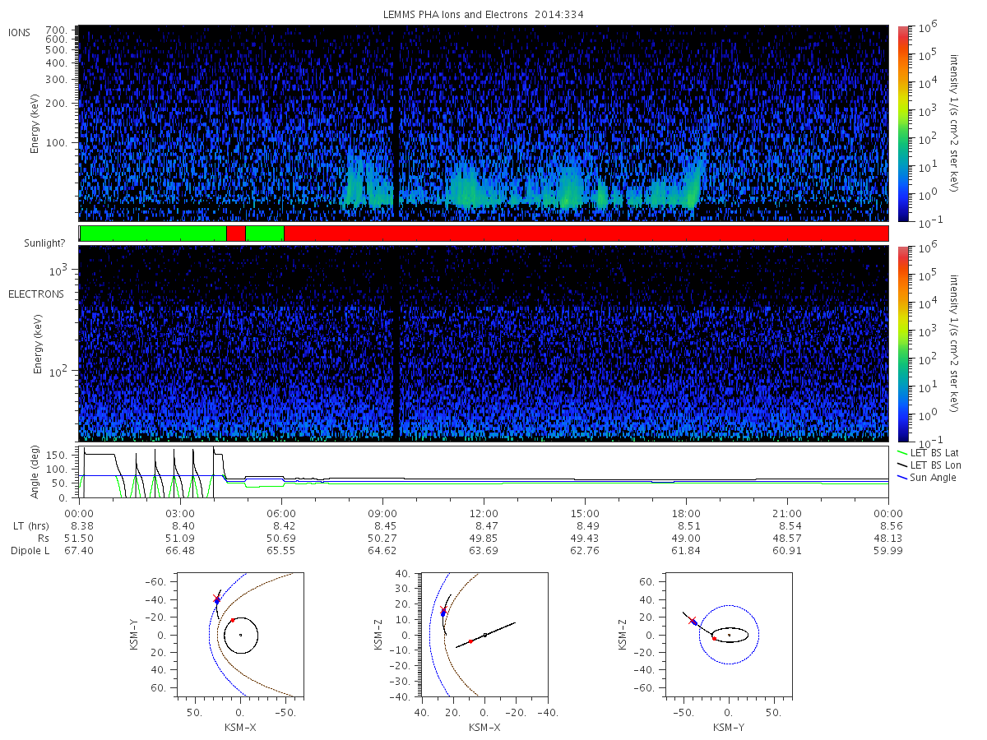Click the IONS panel label

coord(20,33)
